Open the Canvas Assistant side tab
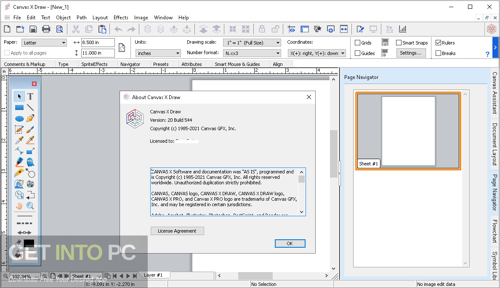This screenshot has height=288, width=500. [x=495, y=93]
